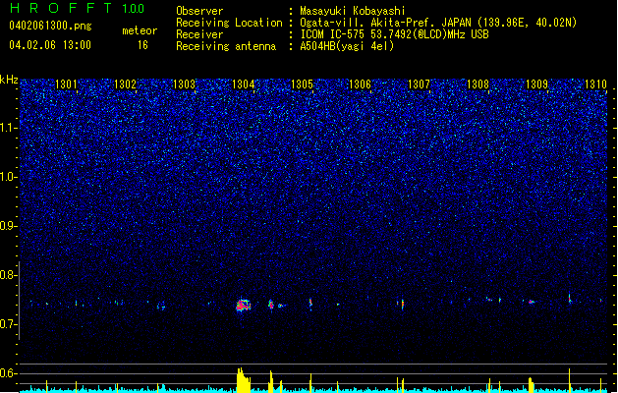Click the 'meteor' label
The width and height of the screenshot is (618, 393).
pyautogui.click(x=140, y=30)
